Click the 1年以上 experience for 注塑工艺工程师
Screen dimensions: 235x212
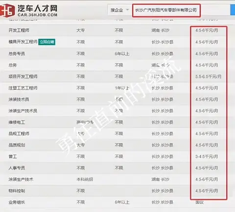122,88
